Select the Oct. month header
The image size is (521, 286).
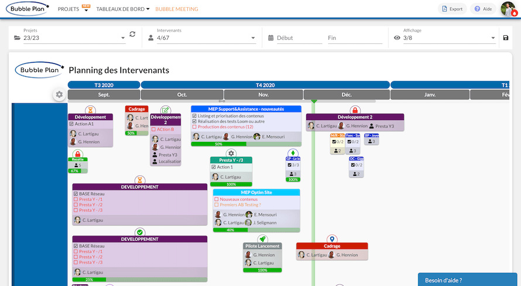(182, 95)
